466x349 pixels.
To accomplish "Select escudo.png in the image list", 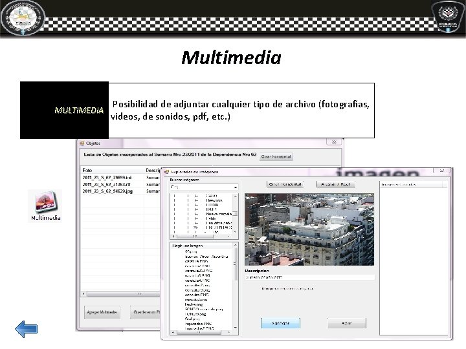I will tap(196, 300).
